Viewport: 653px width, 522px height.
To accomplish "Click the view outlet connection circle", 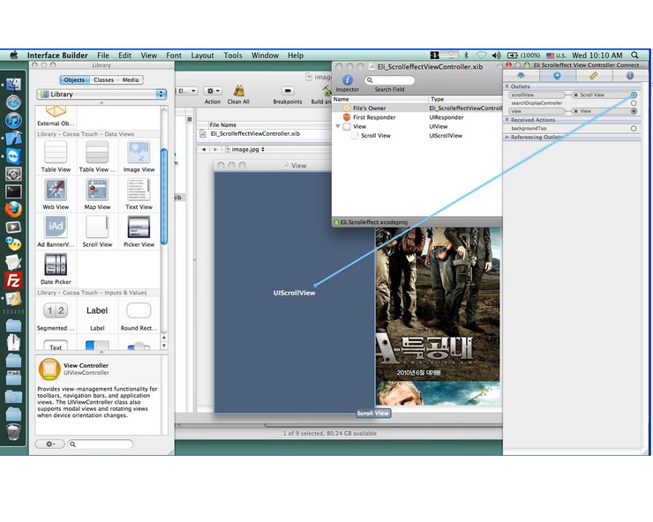I will tap(634, 111).
